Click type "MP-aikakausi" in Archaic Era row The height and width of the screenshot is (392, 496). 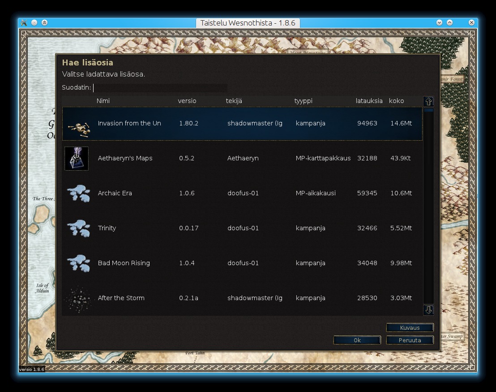coord(316,193)
